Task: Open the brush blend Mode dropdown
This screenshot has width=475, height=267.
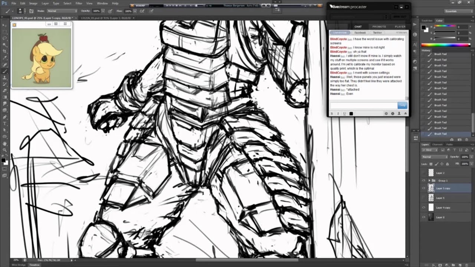Action: pyautogui.click(x=61, y=11)
